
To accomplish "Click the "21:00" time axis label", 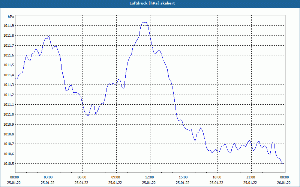I will point(250,177).
